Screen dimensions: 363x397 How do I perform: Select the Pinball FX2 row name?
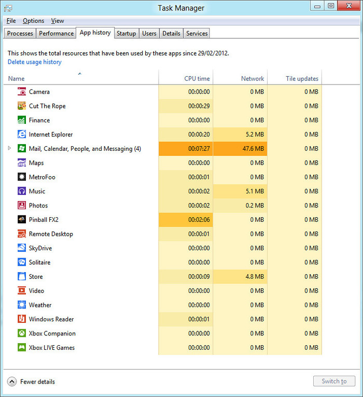(44, 220)
